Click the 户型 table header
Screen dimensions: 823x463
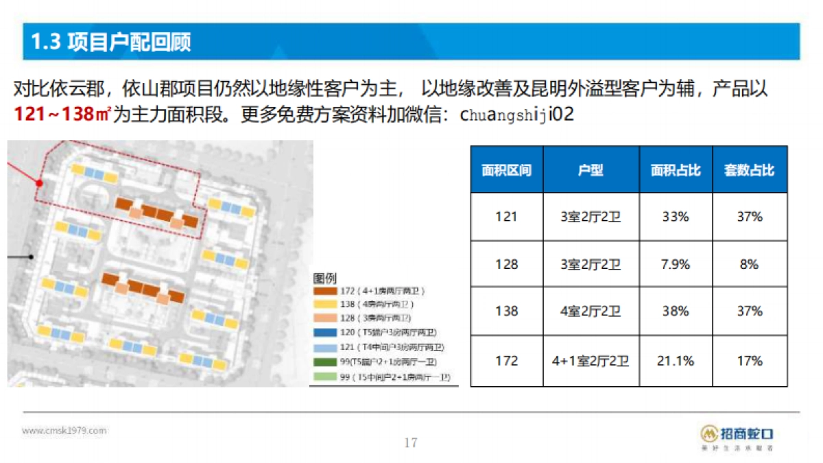pos(591,170)
